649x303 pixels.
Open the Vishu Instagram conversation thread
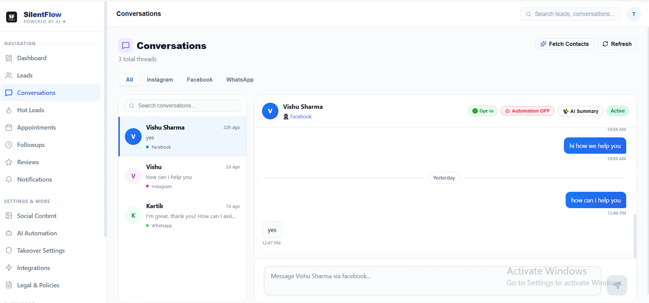tap(182, 176)
